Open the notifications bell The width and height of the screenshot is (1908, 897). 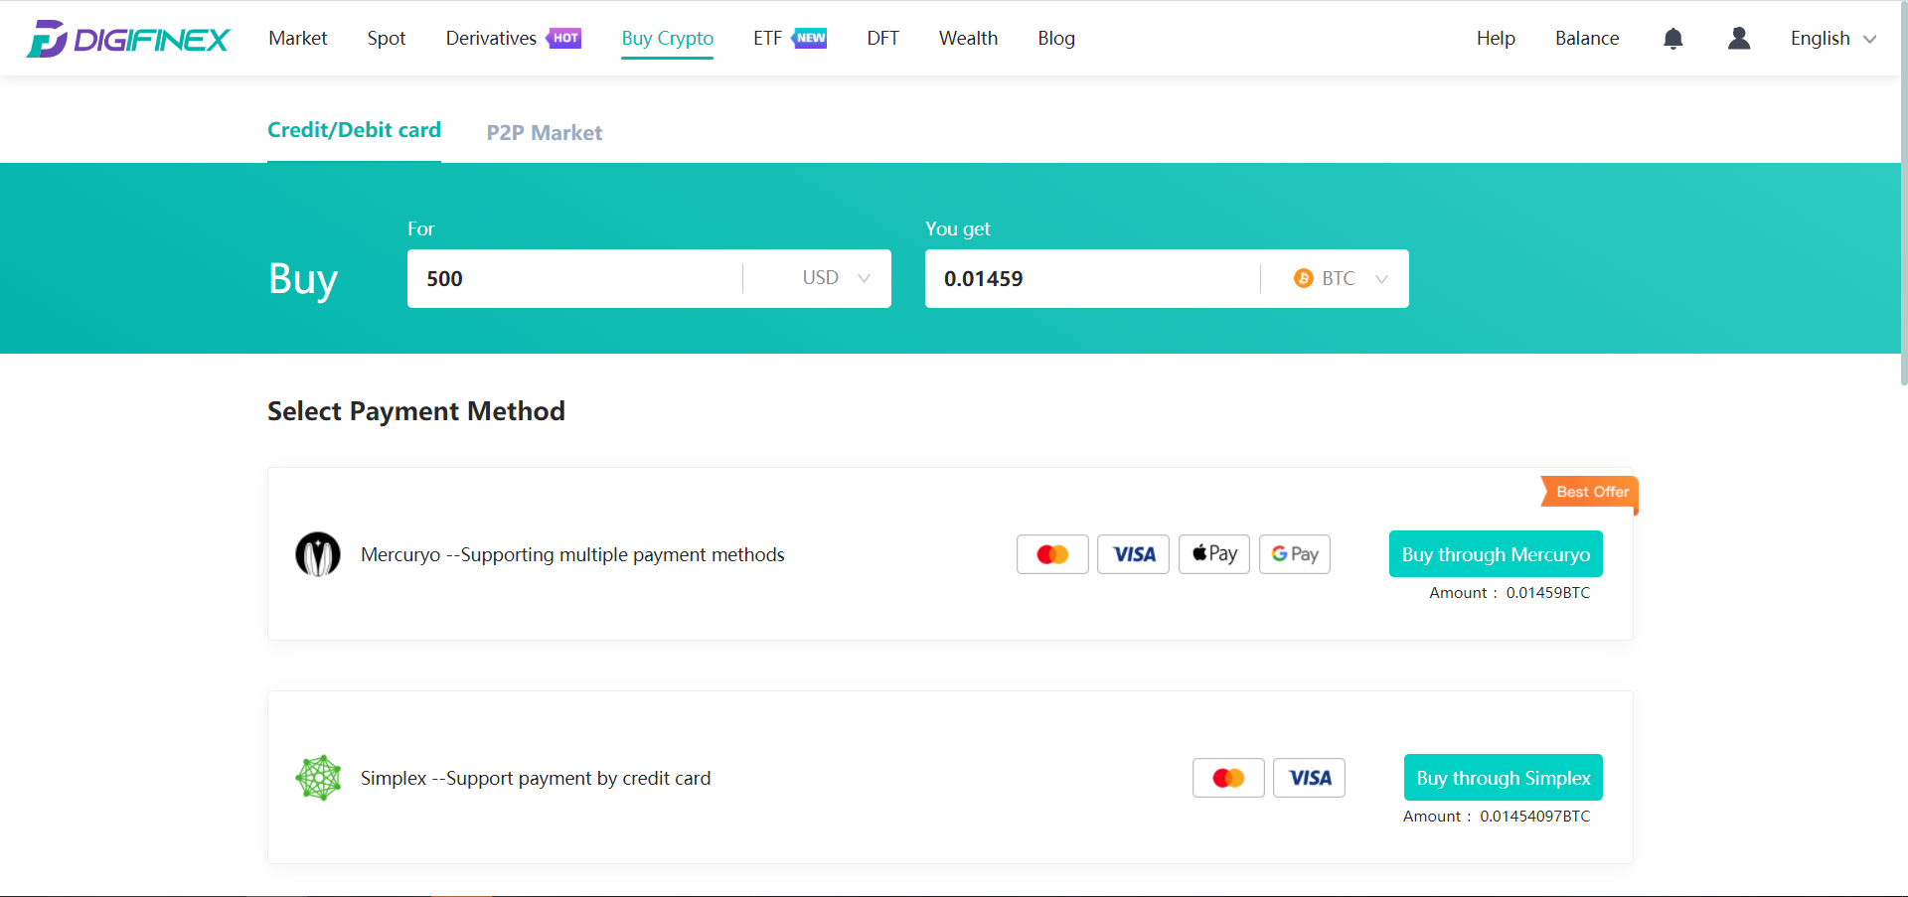pos(1673,39)
